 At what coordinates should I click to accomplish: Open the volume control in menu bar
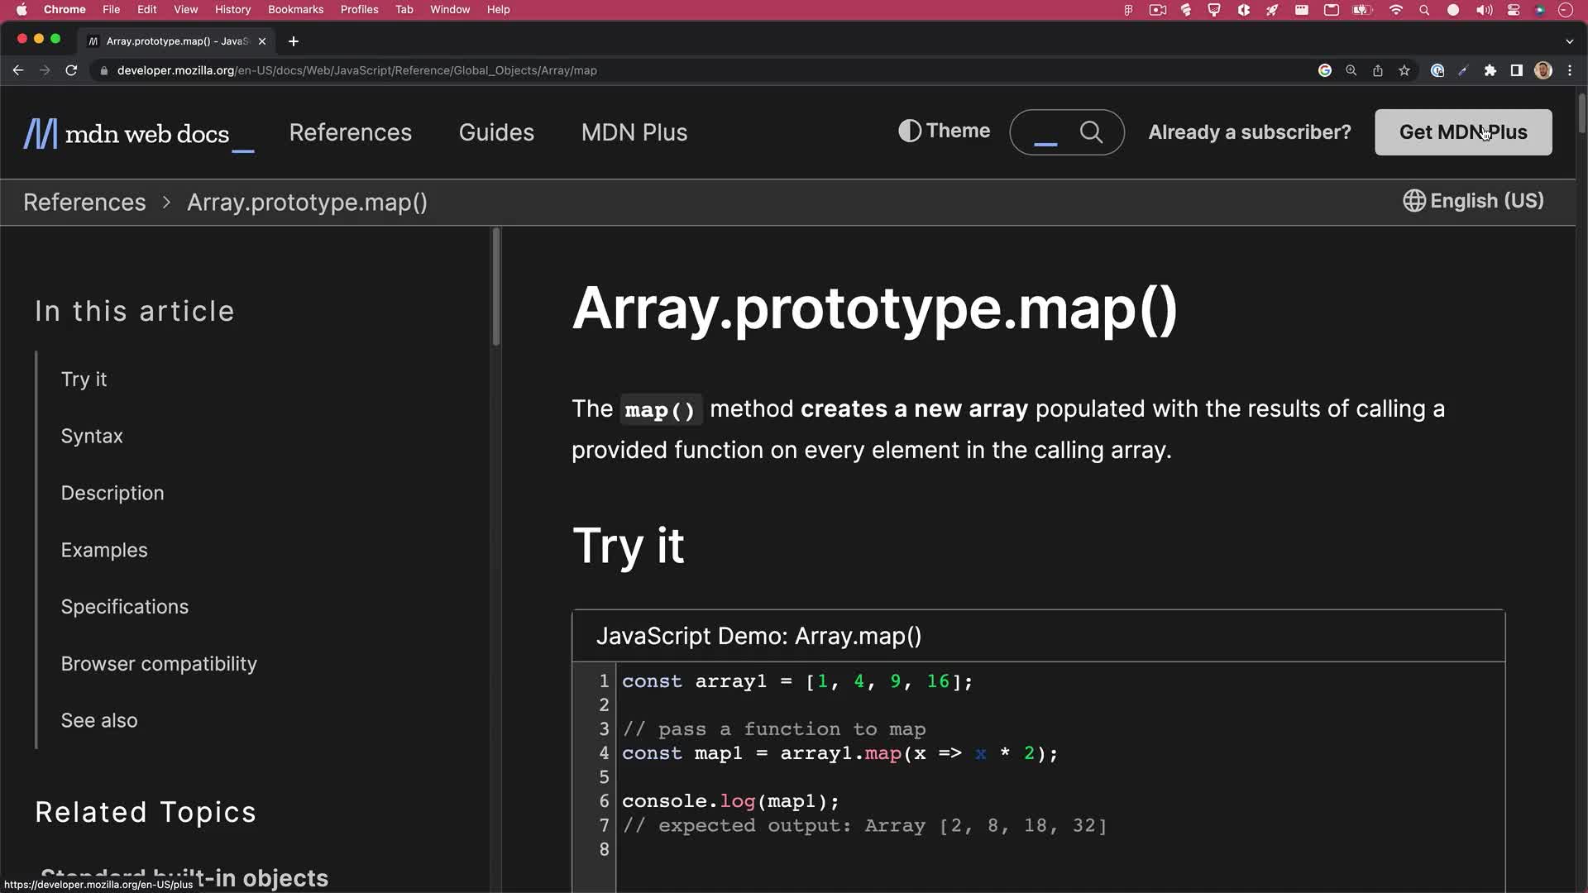(1484, 10)
